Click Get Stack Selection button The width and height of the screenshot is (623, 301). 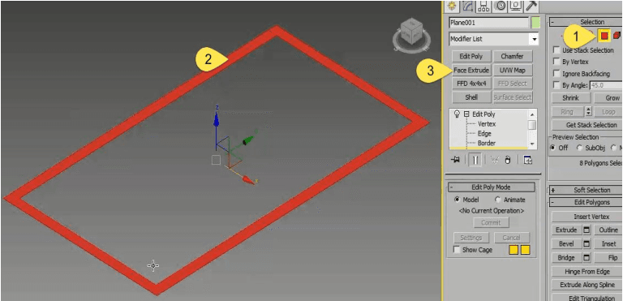point(587,125)
